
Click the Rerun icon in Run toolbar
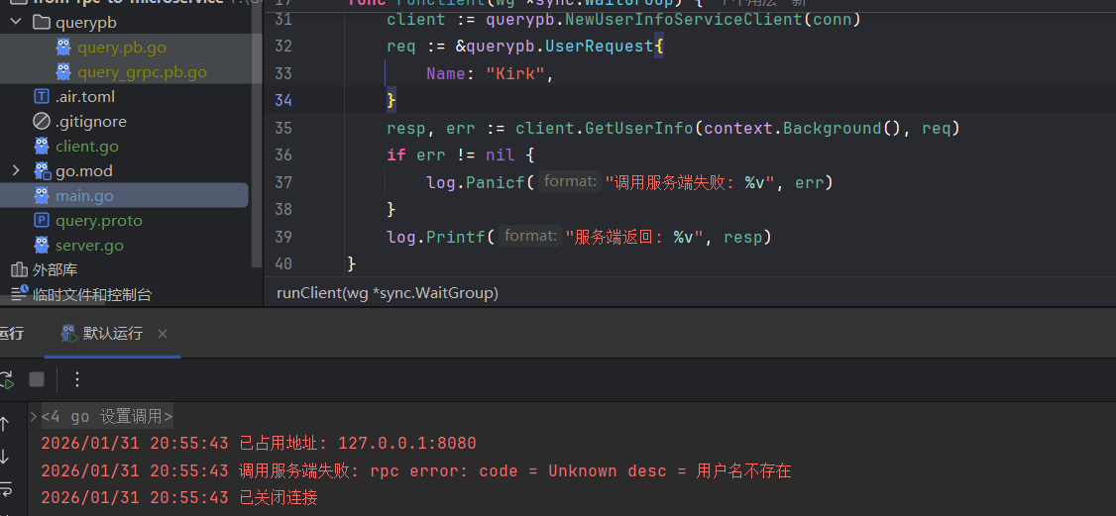pyautogui.click(x=6, y=379)
